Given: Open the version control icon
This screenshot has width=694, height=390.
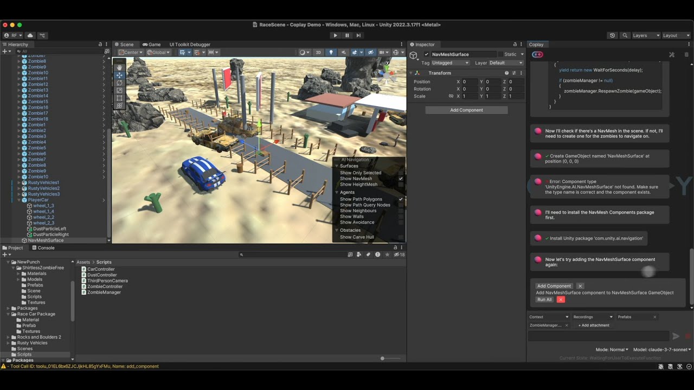Looking at the screenshot, I should tap(42, 35).
